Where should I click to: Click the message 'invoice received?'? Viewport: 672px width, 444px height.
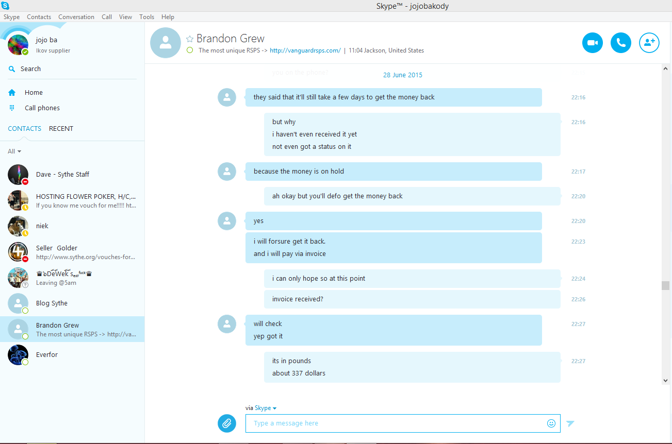point(412,299)
